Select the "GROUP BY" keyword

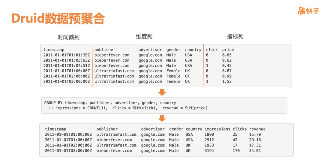[x=53, y=103]
